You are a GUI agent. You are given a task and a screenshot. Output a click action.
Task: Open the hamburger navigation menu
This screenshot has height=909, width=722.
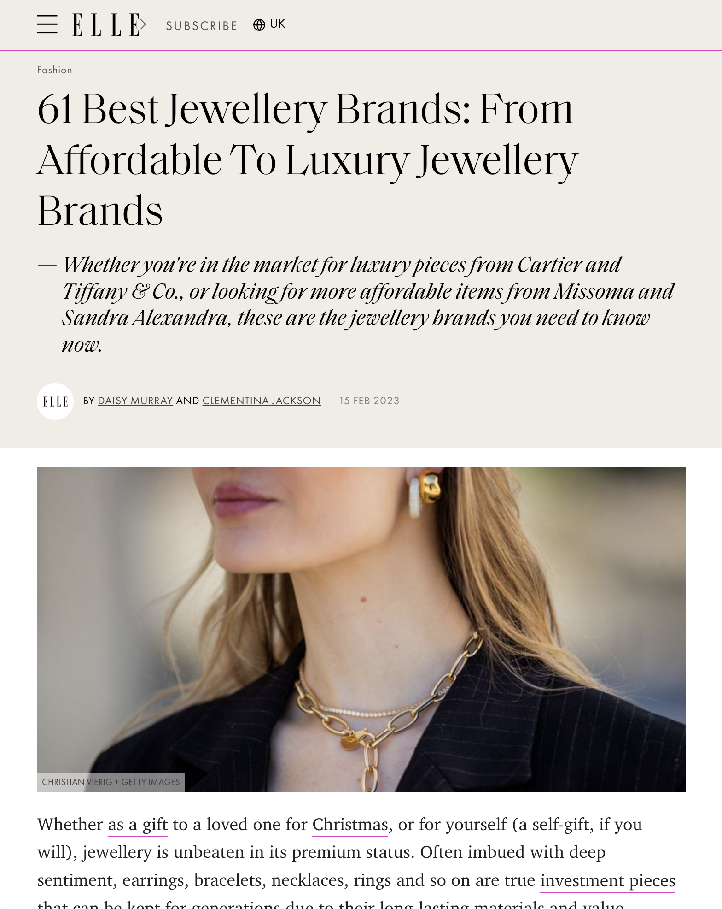[47, 24]
